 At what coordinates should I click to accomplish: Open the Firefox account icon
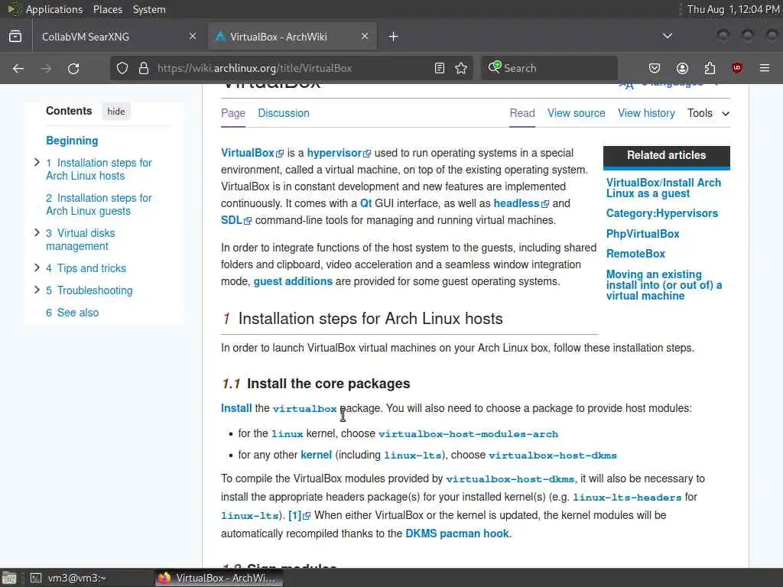pos(682,68)
